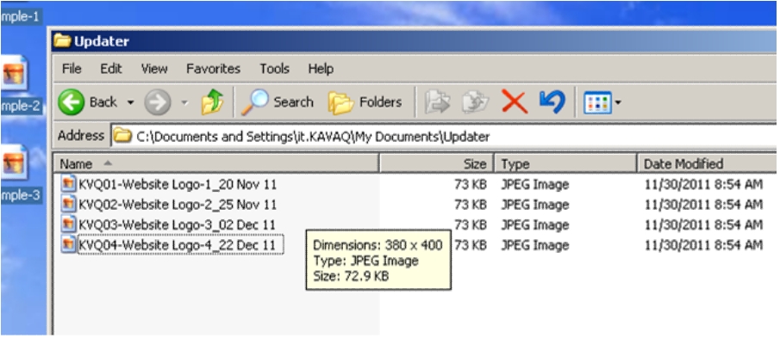This screenshot has width=780, height=338.
Task: Select file KVQ01-Website Logo-1_20 Nov 11
Action: 178,185
